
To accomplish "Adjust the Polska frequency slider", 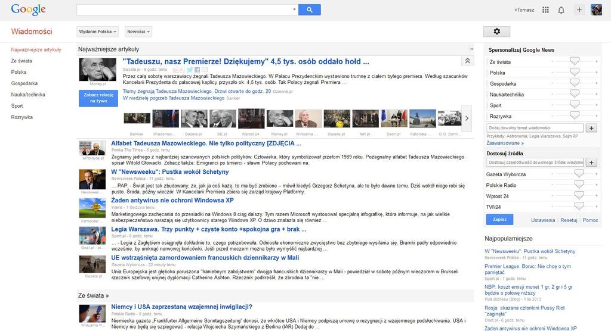I will coord(575,73).
